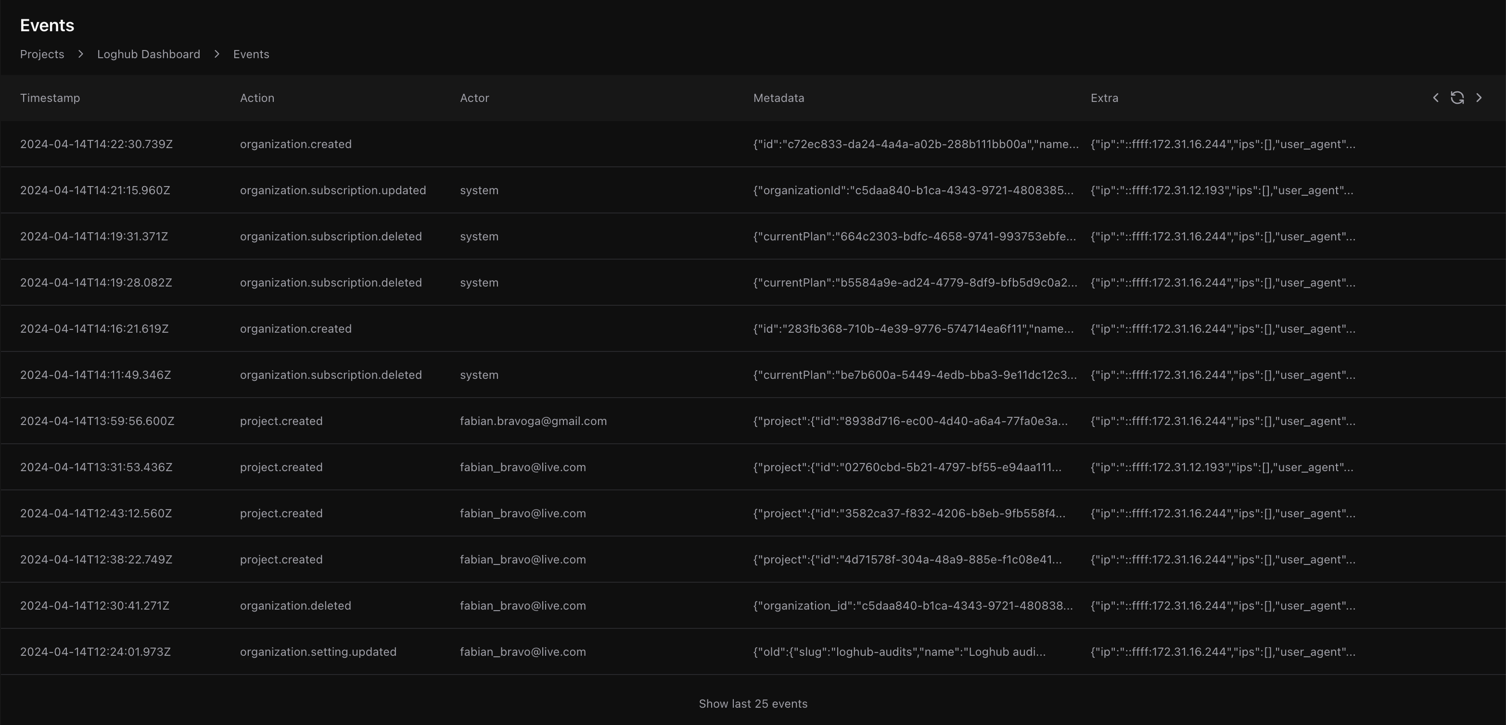This screenshot has width=1506, height=725.
Task: Open Loghub Dashboard breadcrumb link
Action: pos(149,54)
